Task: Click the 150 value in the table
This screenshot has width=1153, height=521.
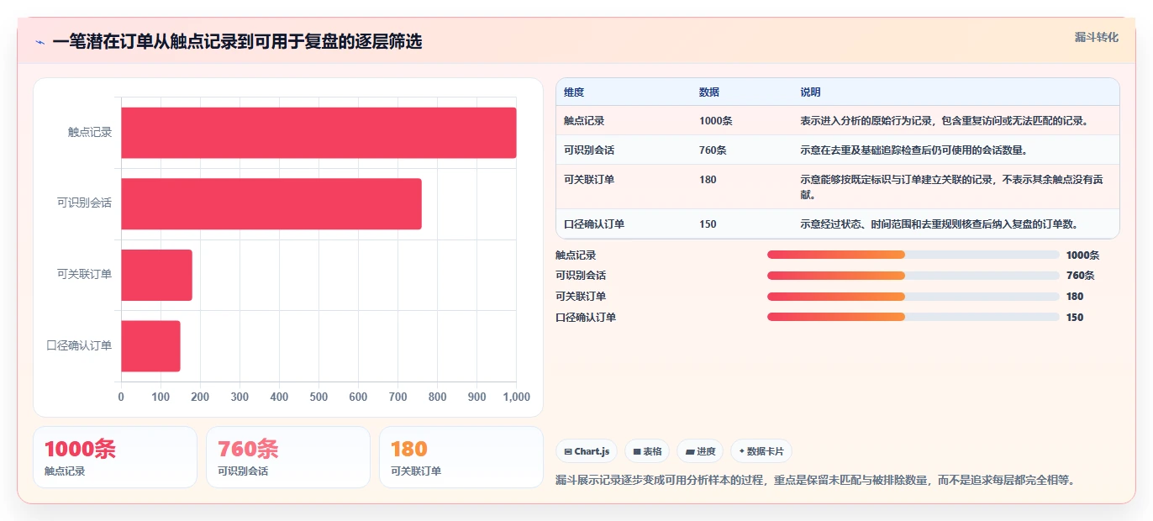Action: (x=708, y=224)
